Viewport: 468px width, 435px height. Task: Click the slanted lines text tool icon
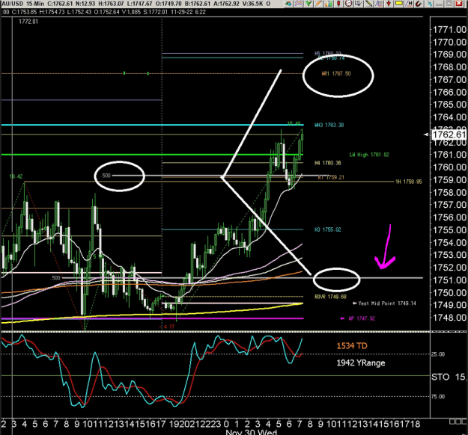click(379, 4)
